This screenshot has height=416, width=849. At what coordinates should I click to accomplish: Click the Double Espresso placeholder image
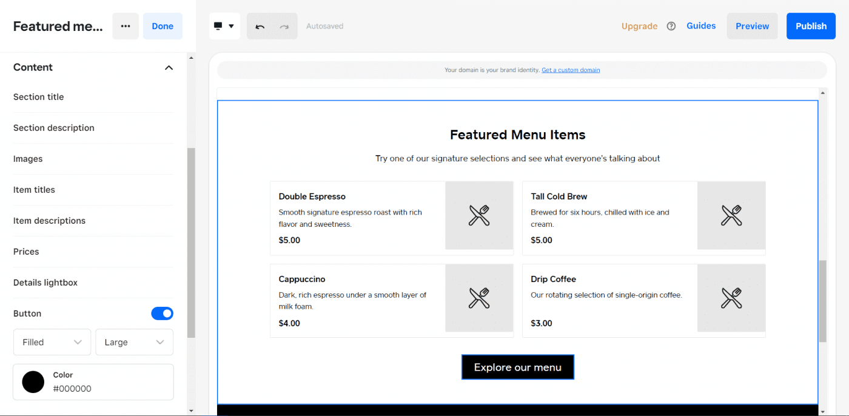tap(479, 215)
